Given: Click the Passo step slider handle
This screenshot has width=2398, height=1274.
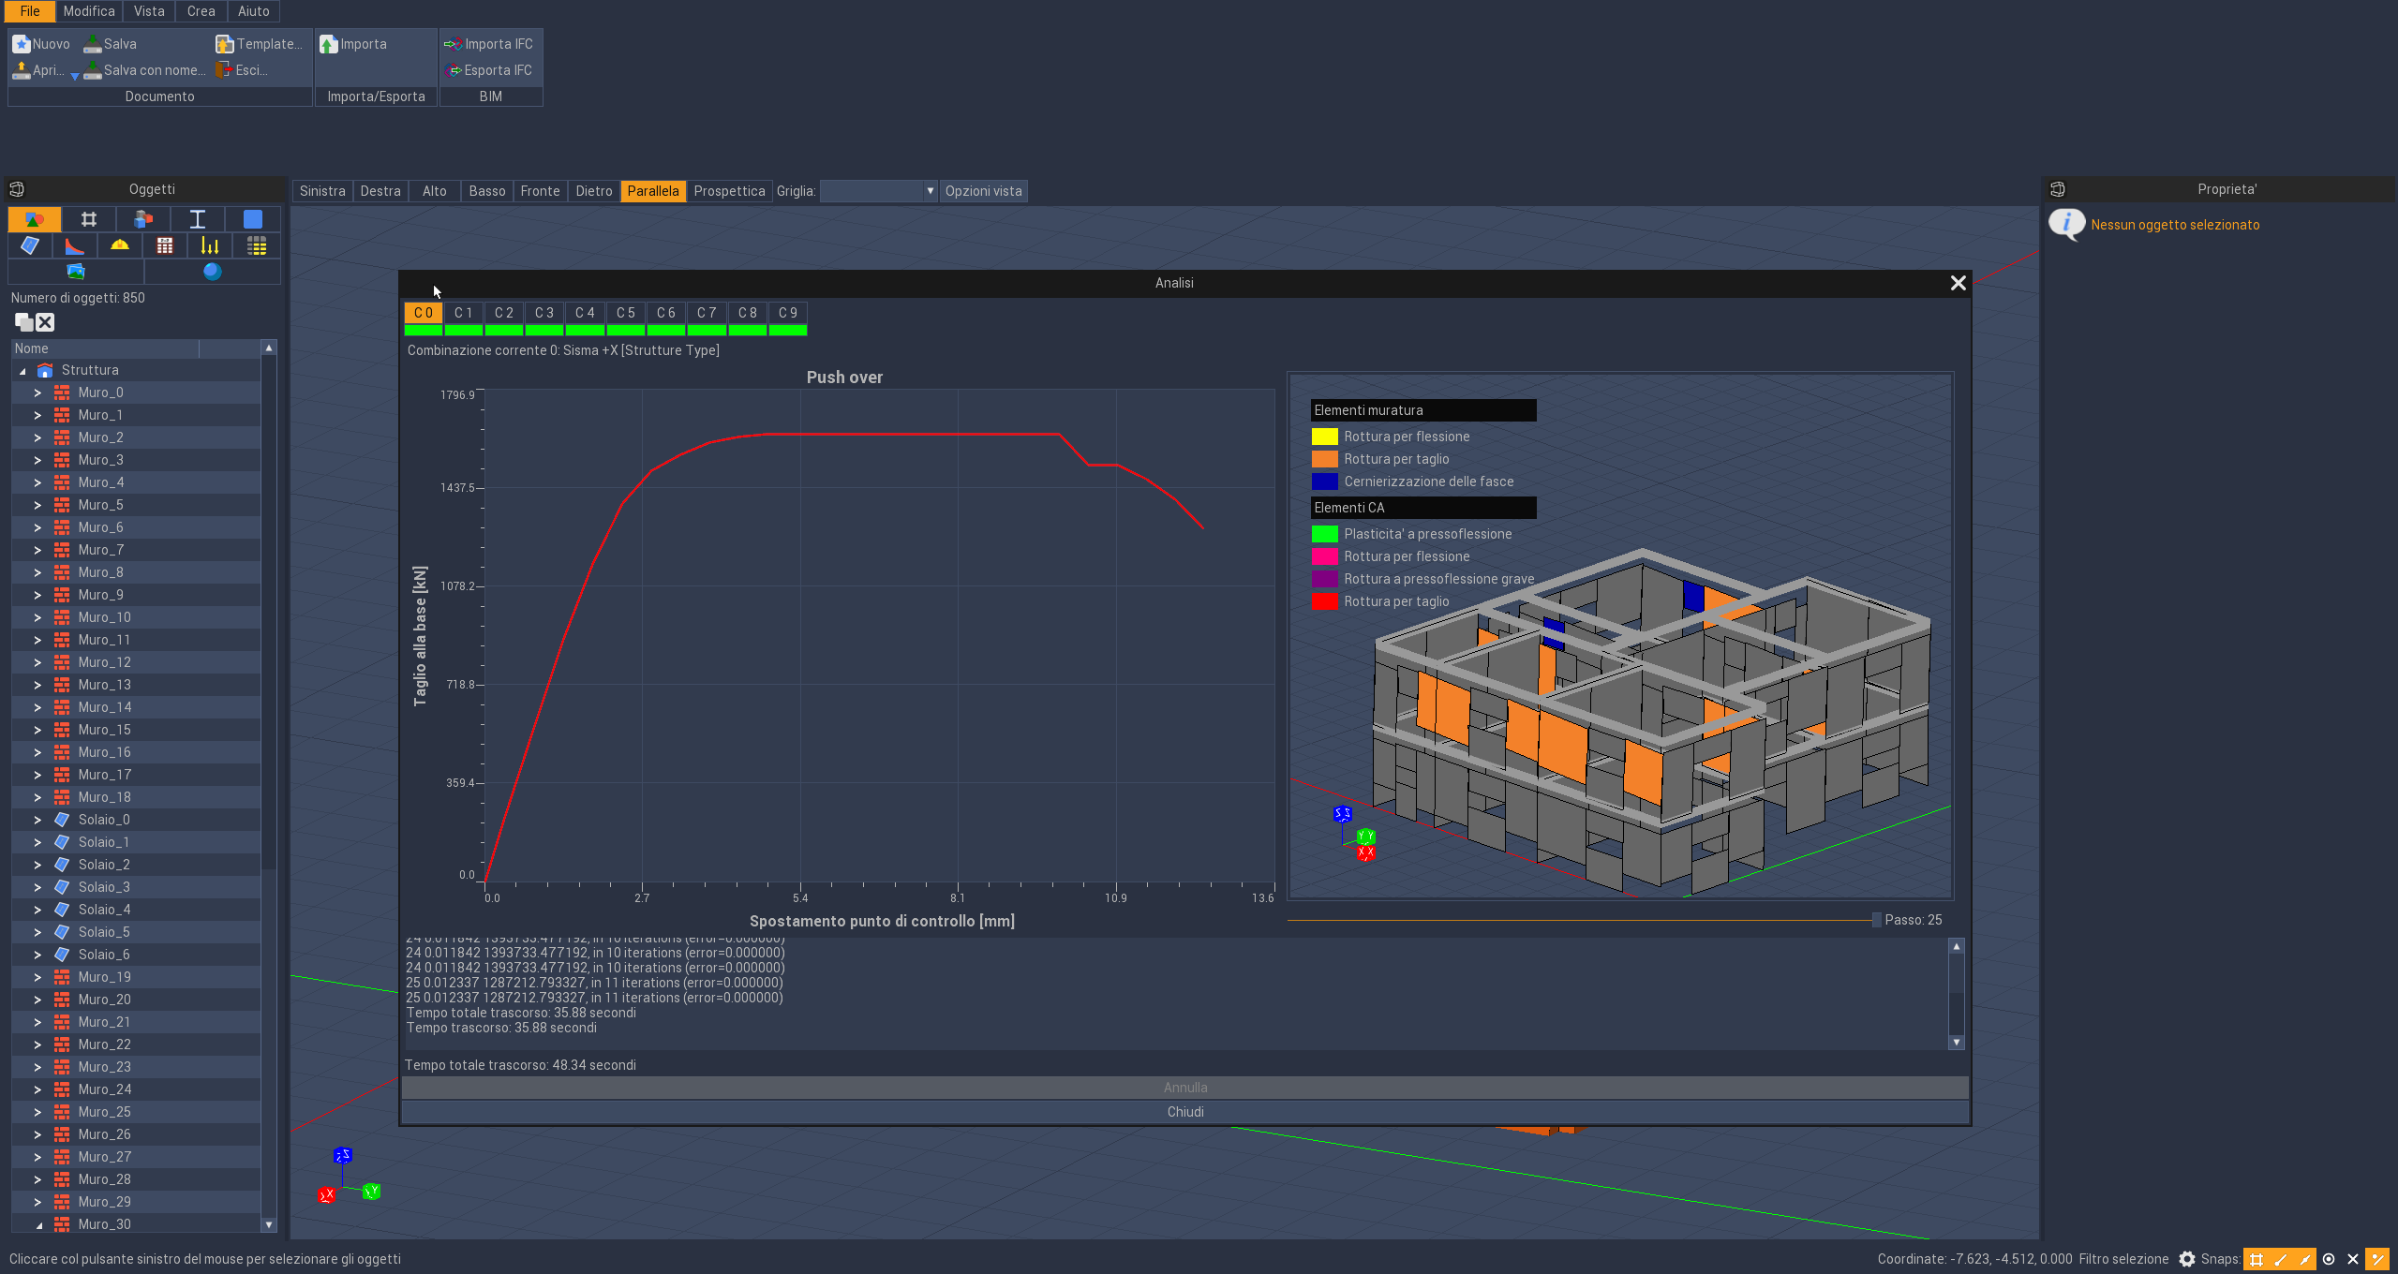Looking at the screenshot, I should point(1876,920).
